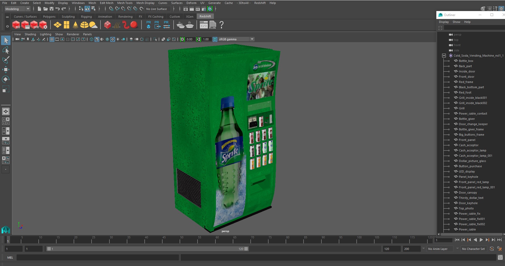The image size is (505, 266).
Task: Toggle the viewport grid display
Action: coord(52,39)
